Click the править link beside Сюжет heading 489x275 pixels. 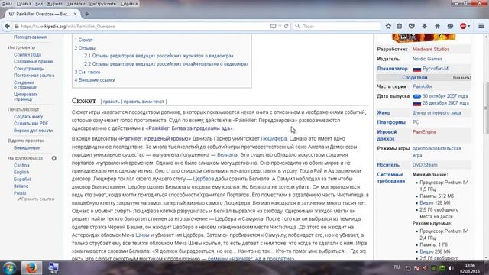[111, 102]
